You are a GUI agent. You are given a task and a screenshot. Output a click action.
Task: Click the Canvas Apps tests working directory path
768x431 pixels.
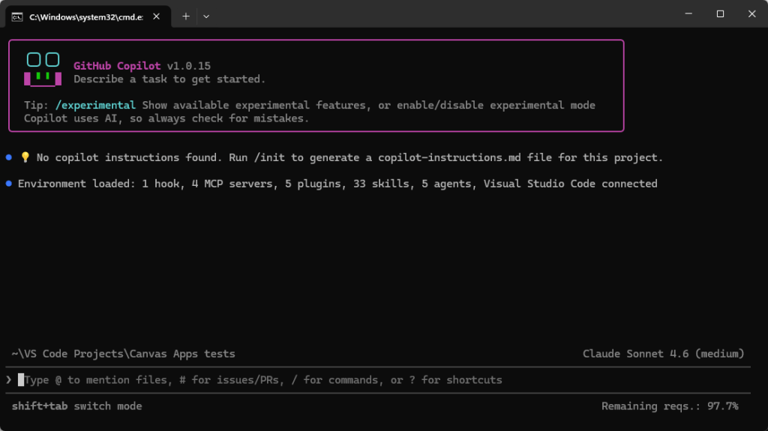pyautogui.click(x=124, y=353)
